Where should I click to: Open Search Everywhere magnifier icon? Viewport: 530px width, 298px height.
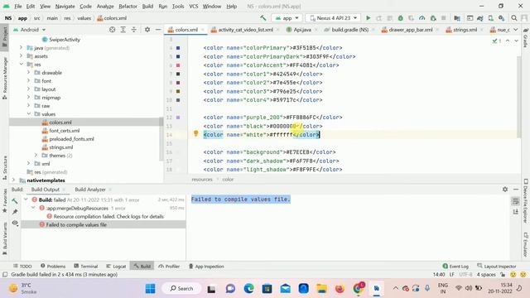[x=513, y=18]
